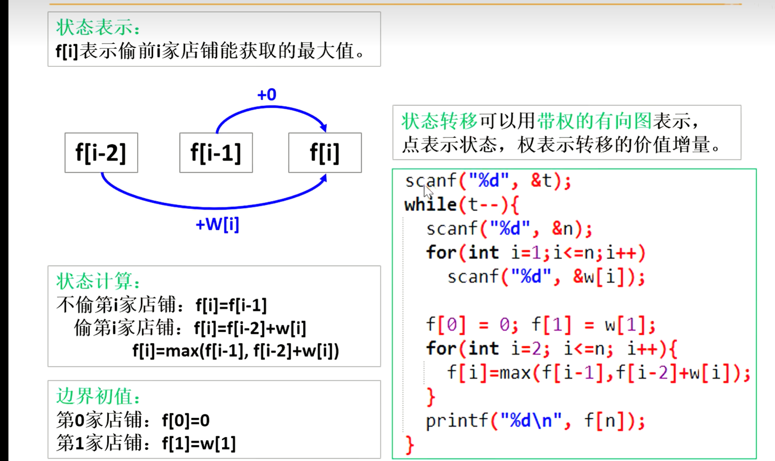Click the +0 edge weight label
Viewport: 775px width, 461px height.
[267, 95]
